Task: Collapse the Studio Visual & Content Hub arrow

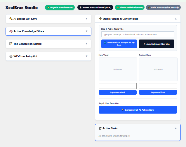Action: [176, 19]
